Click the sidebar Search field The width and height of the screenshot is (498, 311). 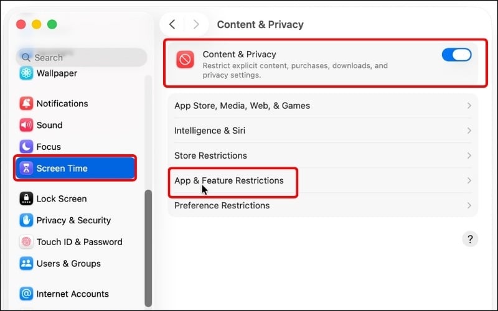[x=81, y=57]
